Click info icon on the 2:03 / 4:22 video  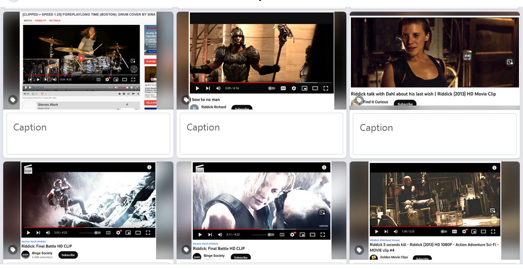(149, 167)
